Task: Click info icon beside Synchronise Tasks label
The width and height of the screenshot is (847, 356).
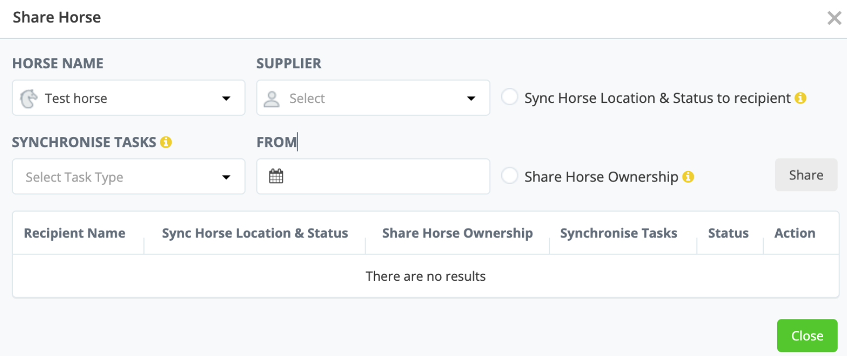Action: click(166, 142)
